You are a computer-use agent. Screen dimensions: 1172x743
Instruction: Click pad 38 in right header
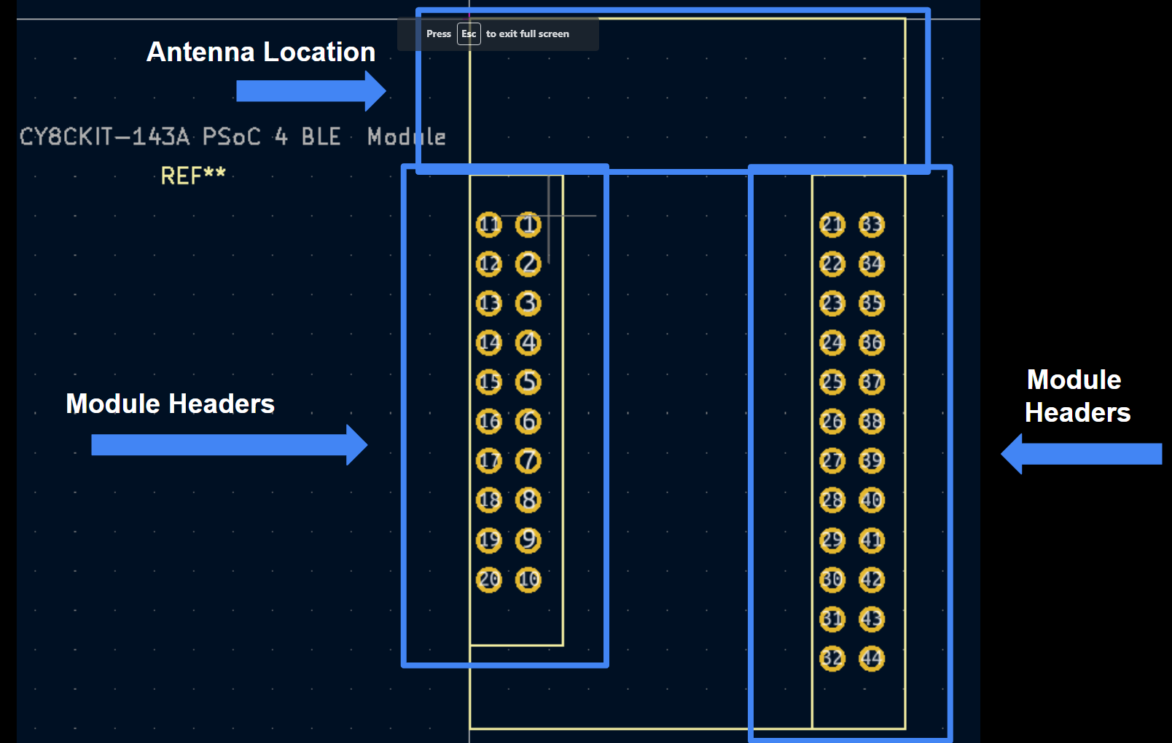coord(872,421)
